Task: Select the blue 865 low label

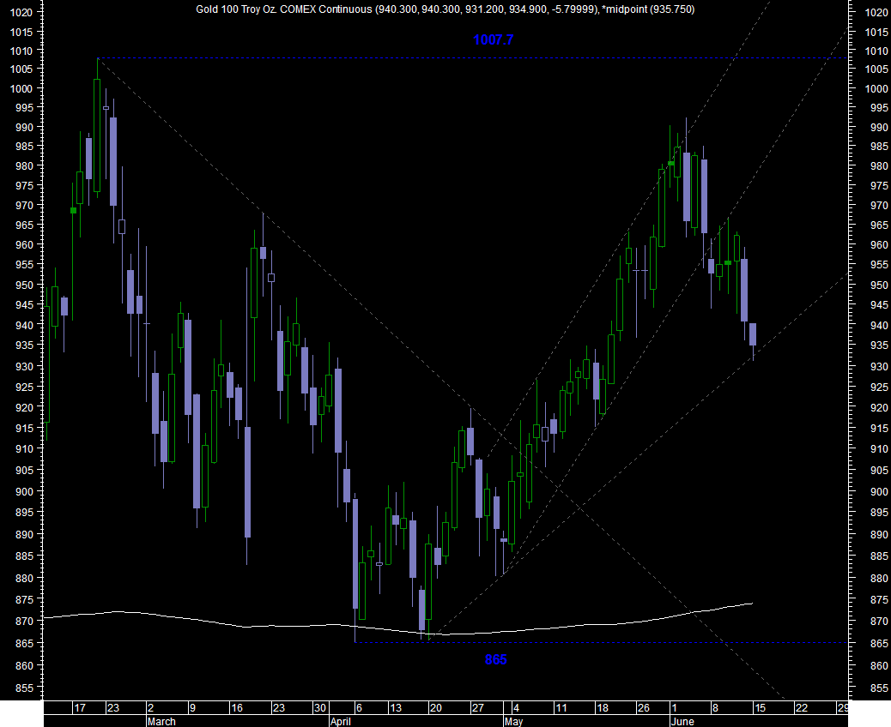Action: click(495, 659)
